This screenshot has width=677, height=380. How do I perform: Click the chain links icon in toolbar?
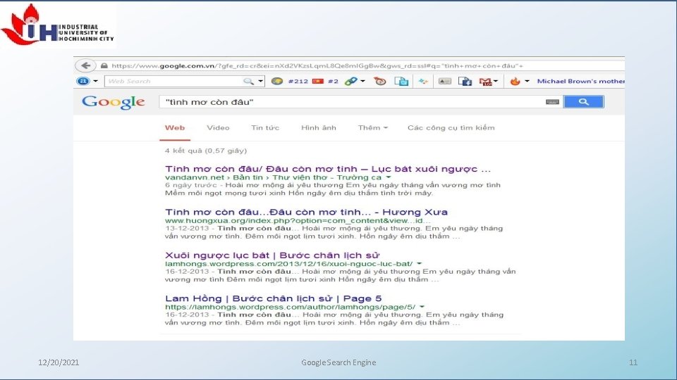[x=350, y=81]
